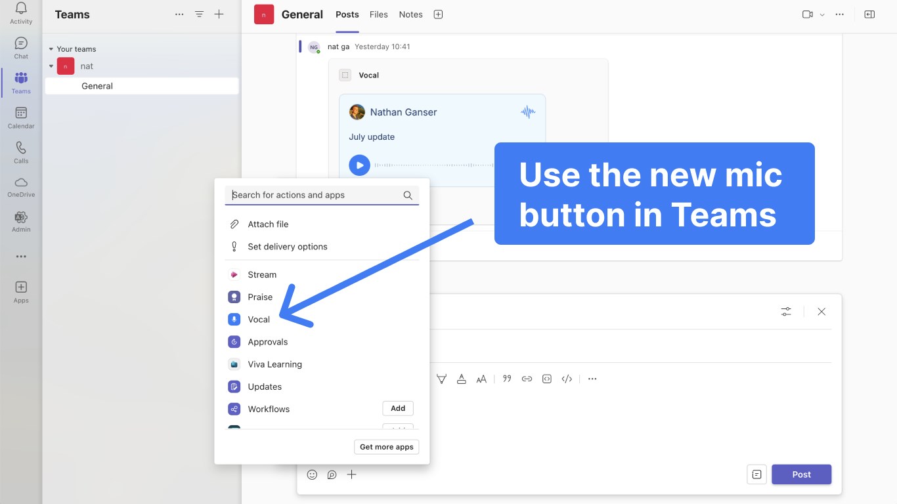Open the Apps store in the sidebar
The width and height of the screenshot is (897, 504).
click(21, 292)
